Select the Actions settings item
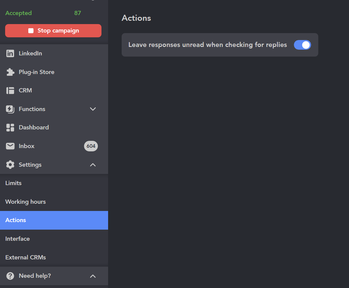 tap(15, 220)
